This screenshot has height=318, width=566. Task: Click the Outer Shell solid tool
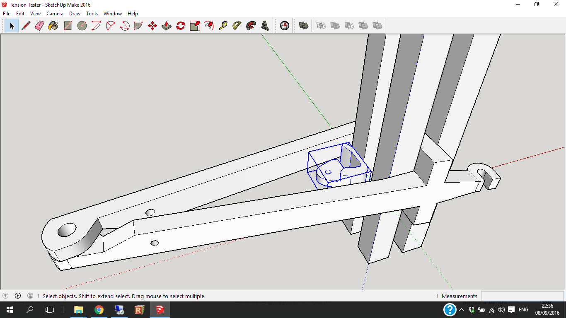pos(304,26)
